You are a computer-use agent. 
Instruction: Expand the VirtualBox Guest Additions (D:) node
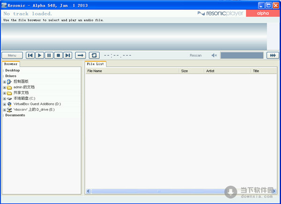[x=5, y=104]
